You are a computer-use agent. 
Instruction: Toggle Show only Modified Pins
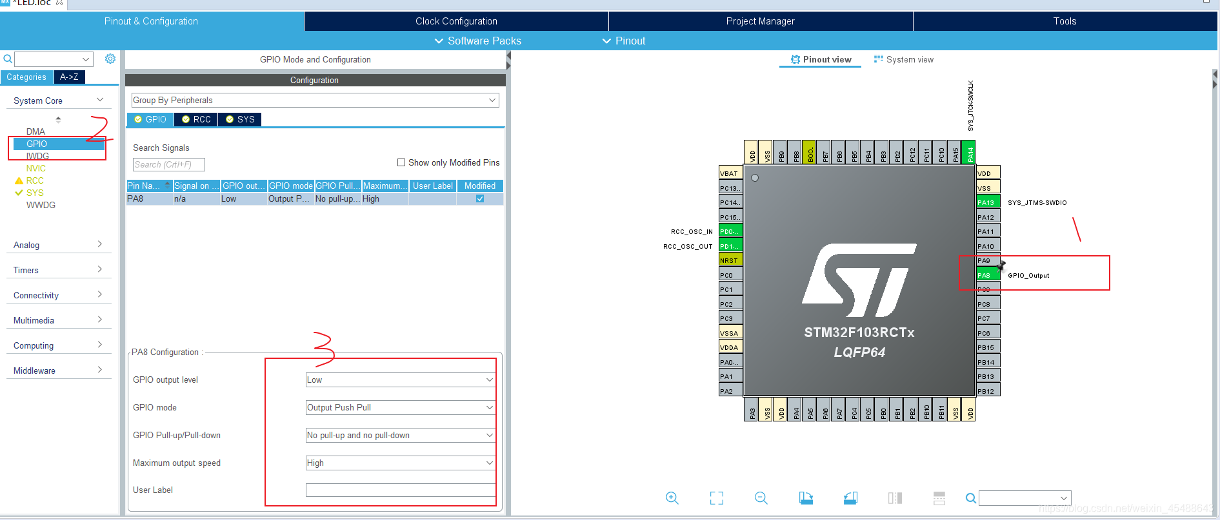[x=401, y=162]
